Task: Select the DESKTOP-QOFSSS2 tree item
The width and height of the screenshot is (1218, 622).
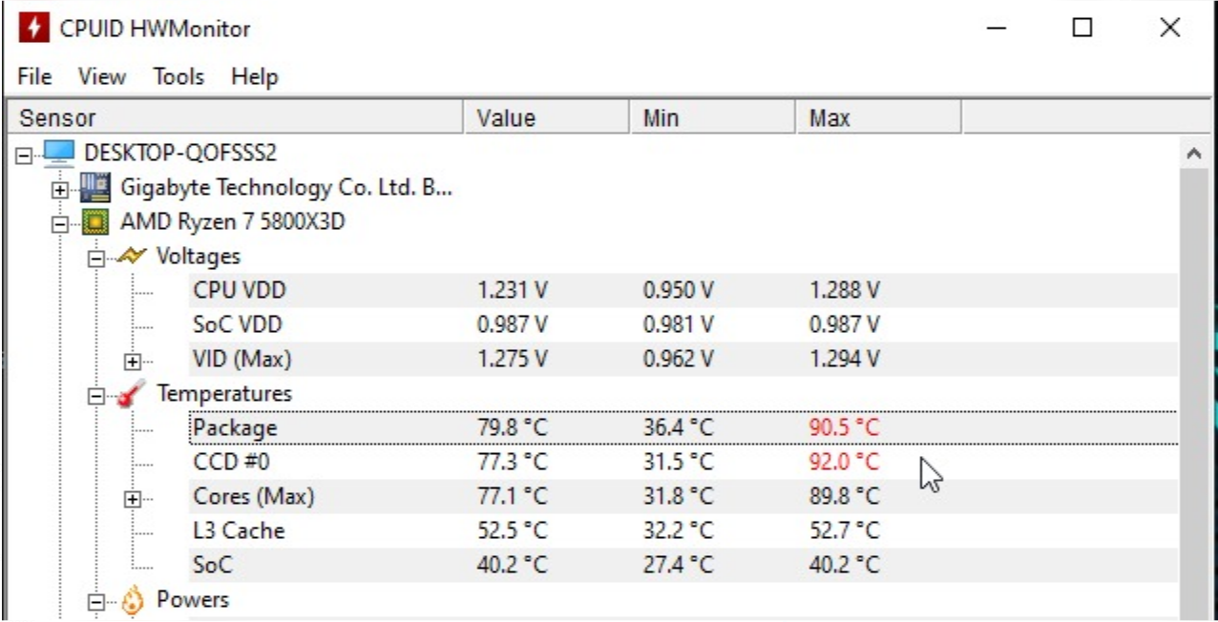Action: point(180,153)
